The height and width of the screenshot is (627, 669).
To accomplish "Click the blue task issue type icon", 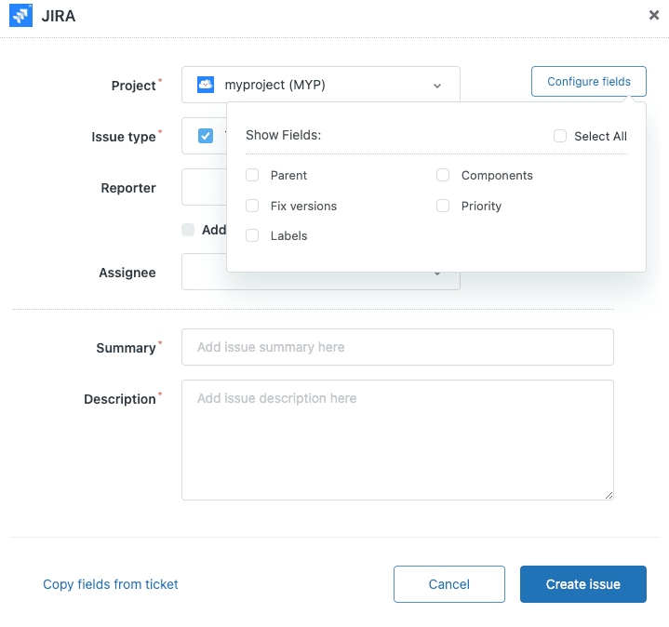I will (206, 136).
